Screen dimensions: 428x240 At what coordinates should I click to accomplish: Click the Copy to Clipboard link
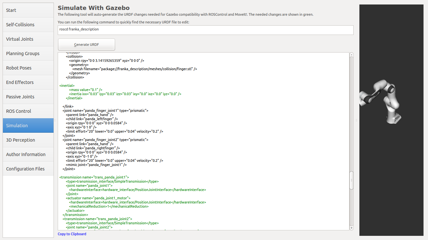[72, 234]
